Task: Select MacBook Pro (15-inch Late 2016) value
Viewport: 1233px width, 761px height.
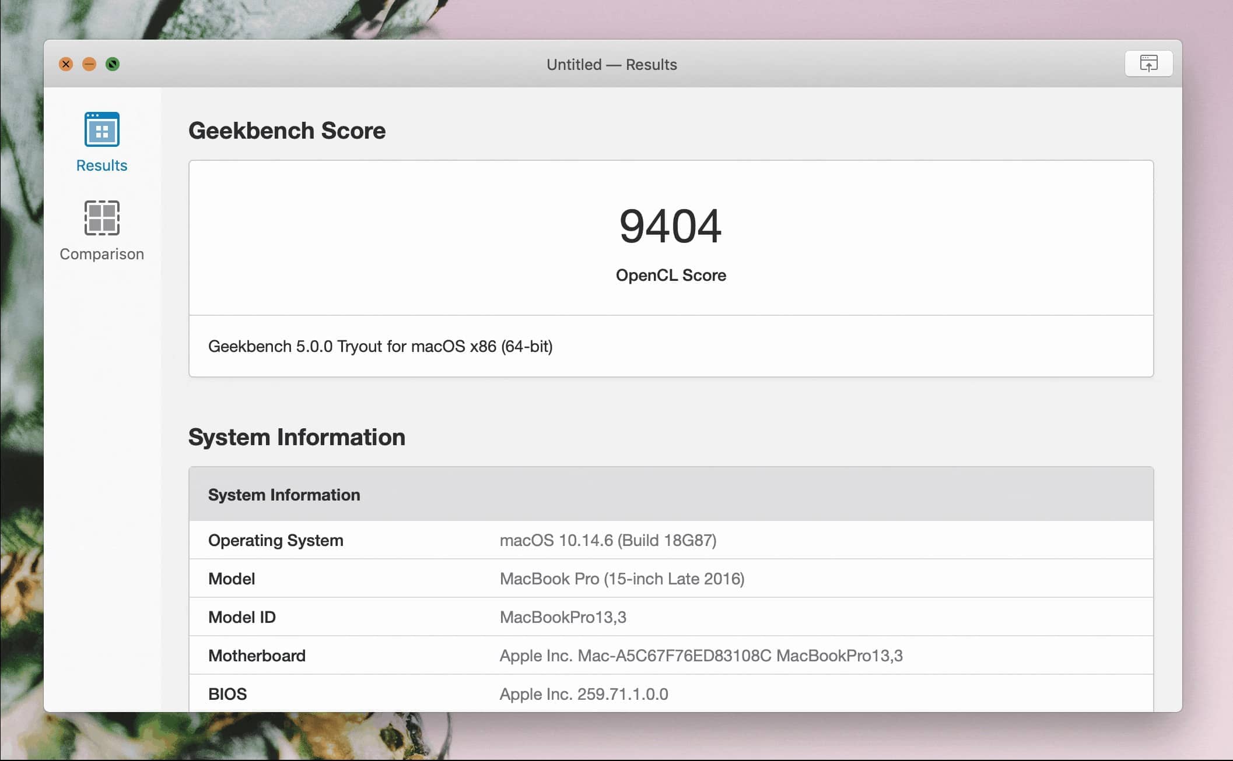Action: (622, 579)
